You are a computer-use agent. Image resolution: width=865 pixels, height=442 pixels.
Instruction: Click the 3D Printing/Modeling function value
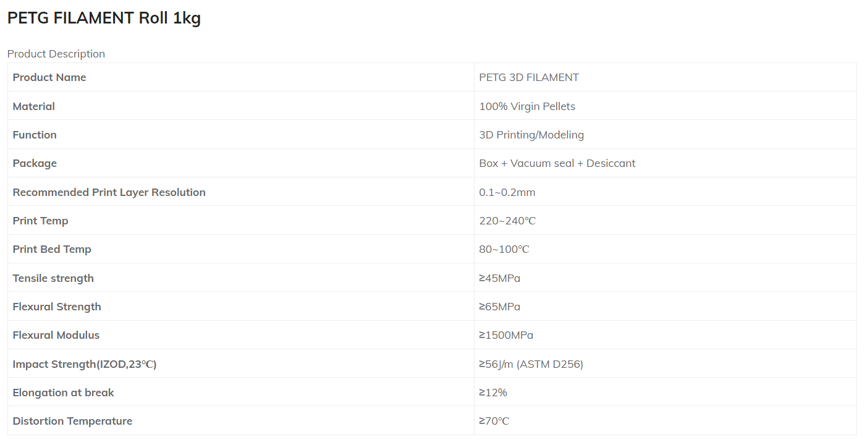point(531,135)
